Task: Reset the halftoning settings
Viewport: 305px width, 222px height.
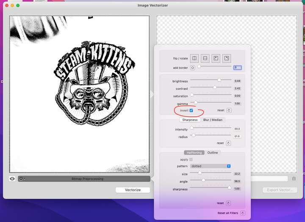Action: [x=229, y=203]
